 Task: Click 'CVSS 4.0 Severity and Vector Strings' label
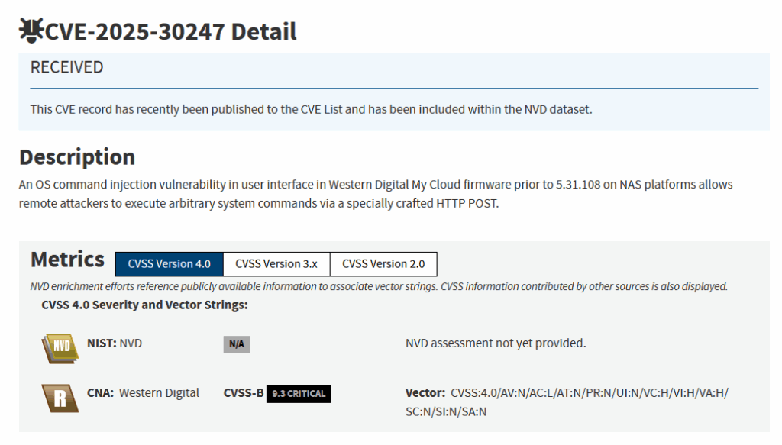144,305
